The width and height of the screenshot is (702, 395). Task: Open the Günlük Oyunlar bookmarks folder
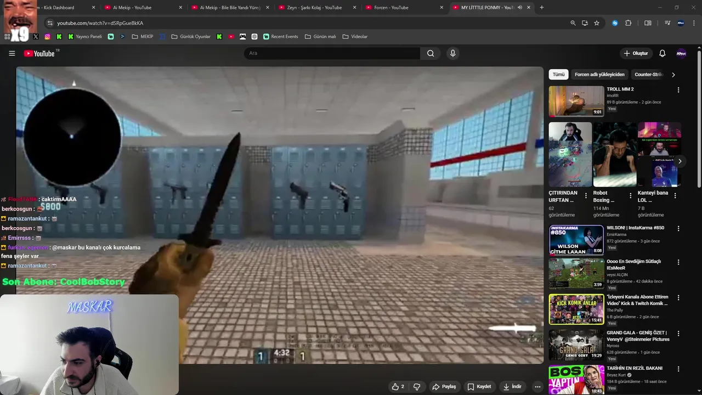[x=191, y=37]
